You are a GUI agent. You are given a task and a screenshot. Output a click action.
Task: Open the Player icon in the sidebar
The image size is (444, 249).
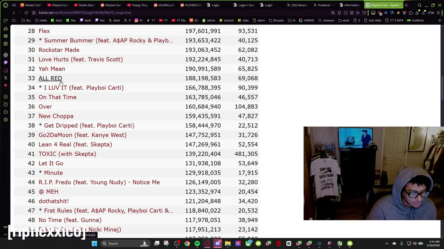pos(6,97)
